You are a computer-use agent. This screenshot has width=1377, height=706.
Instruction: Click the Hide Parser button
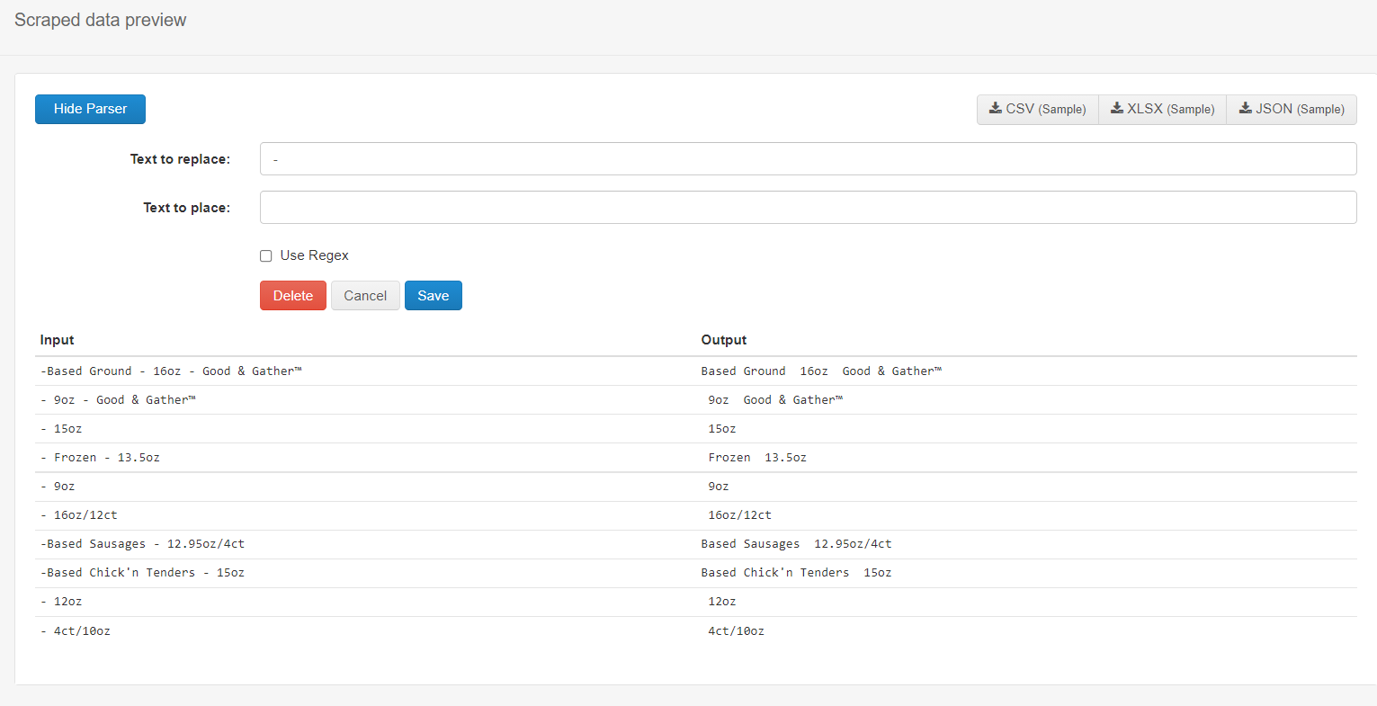(x=90, y=109)
